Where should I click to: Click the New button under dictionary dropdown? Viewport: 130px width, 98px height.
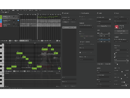[x=66, y=22]
